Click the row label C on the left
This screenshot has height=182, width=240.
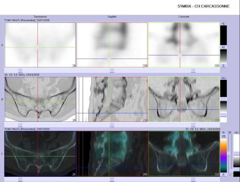2,154
